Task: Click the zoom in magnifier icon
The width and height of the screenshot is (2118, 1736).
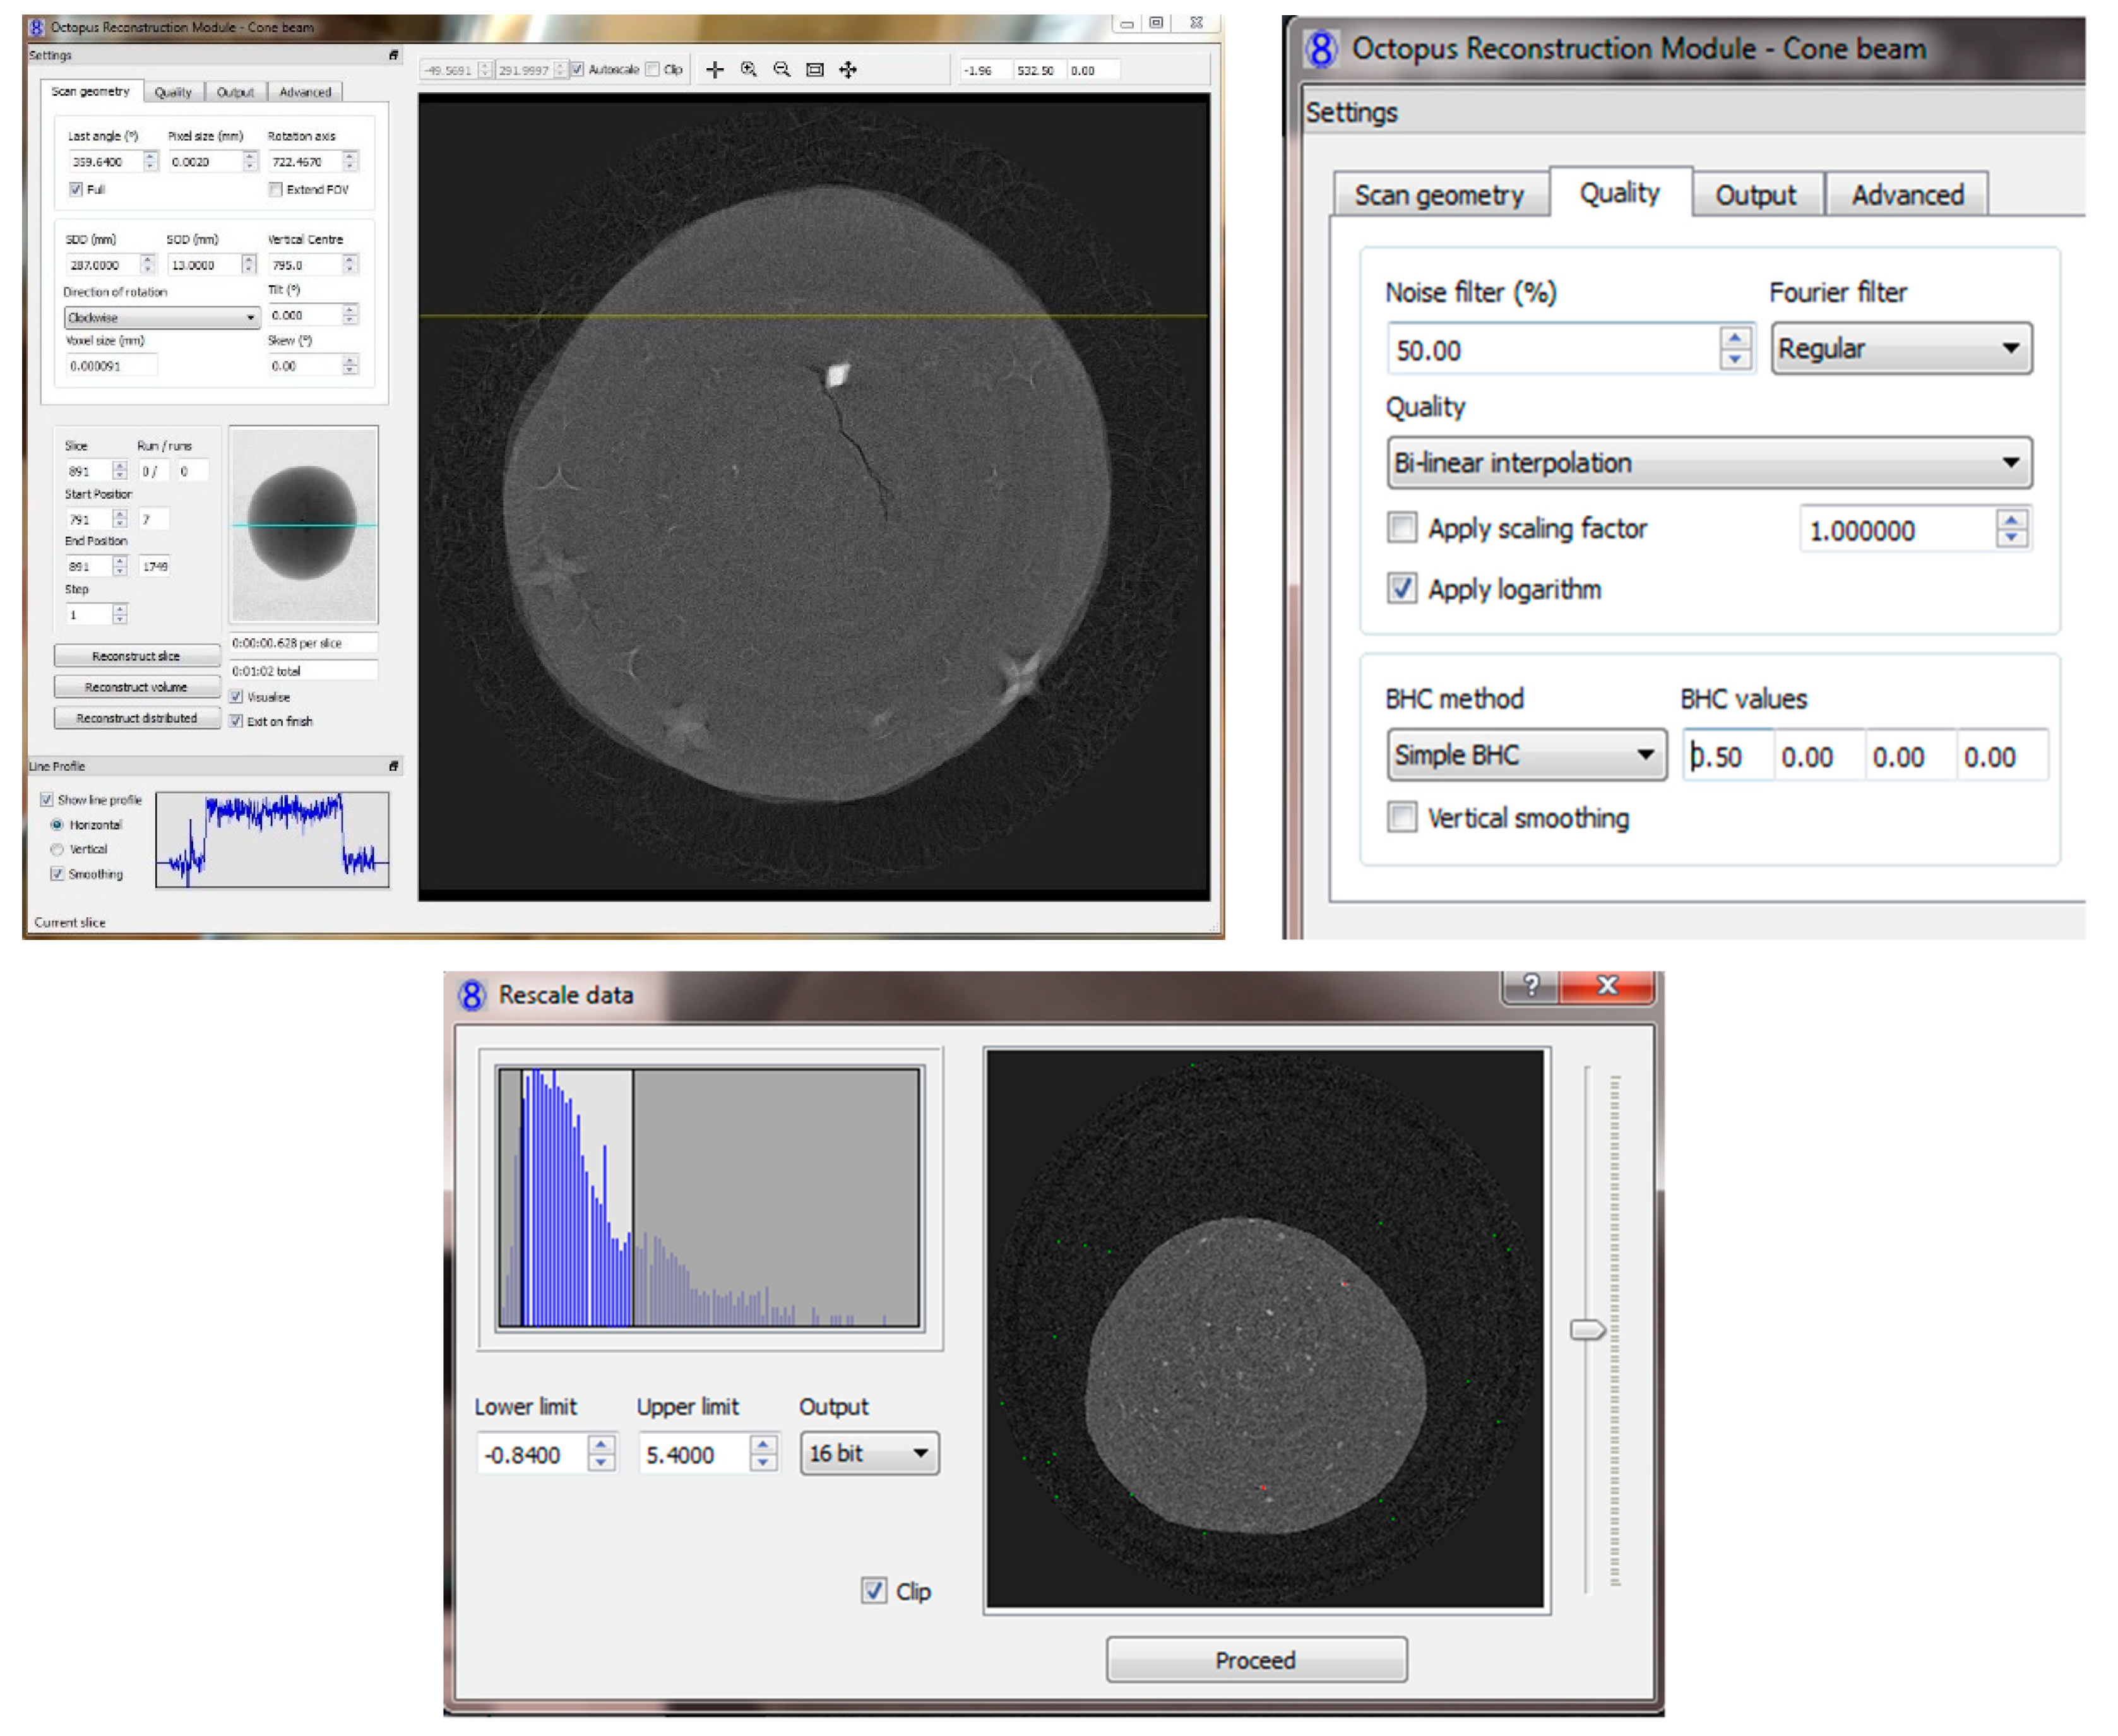Action: tap(748, 69)
